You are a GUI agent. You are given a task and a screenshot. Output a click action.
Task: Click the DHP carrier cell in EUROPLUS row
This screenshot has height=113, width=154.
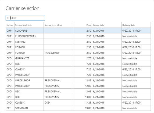coord(10,31)
